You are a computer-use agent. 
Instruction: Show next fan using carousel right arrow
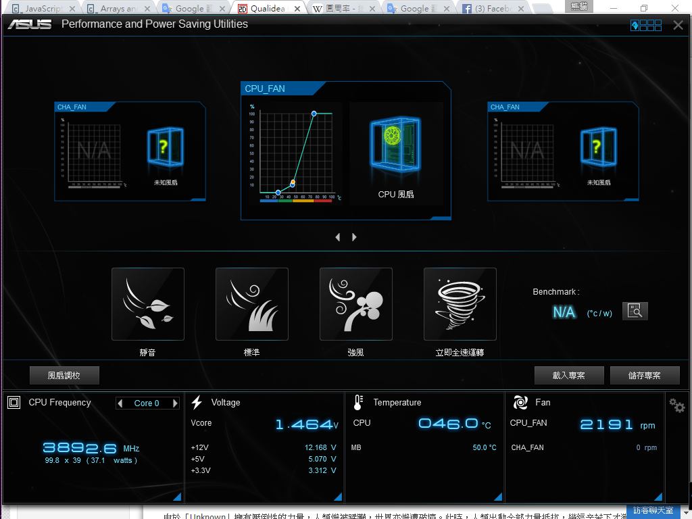coord(354,237)
